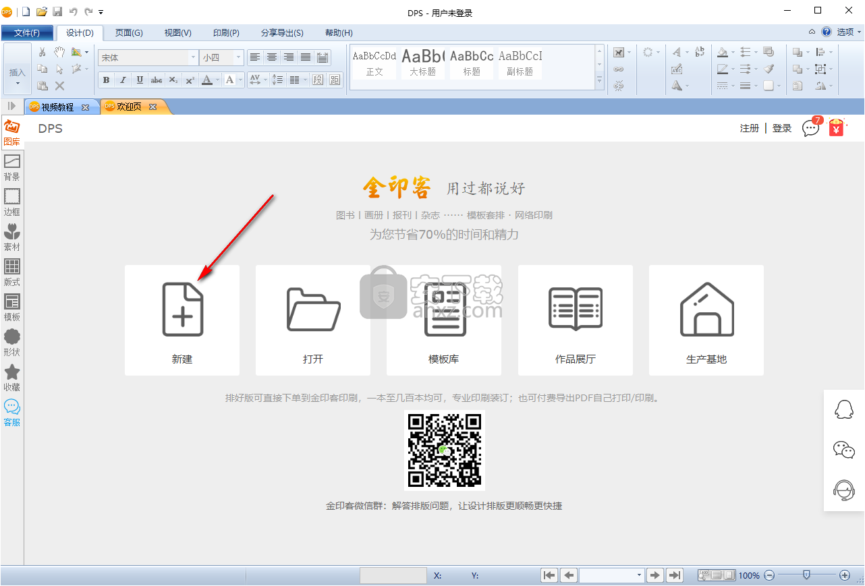Screen dimensions: 865x586
Task: Open the messages bubble with badge 7
Action: [x=811, y=127]
